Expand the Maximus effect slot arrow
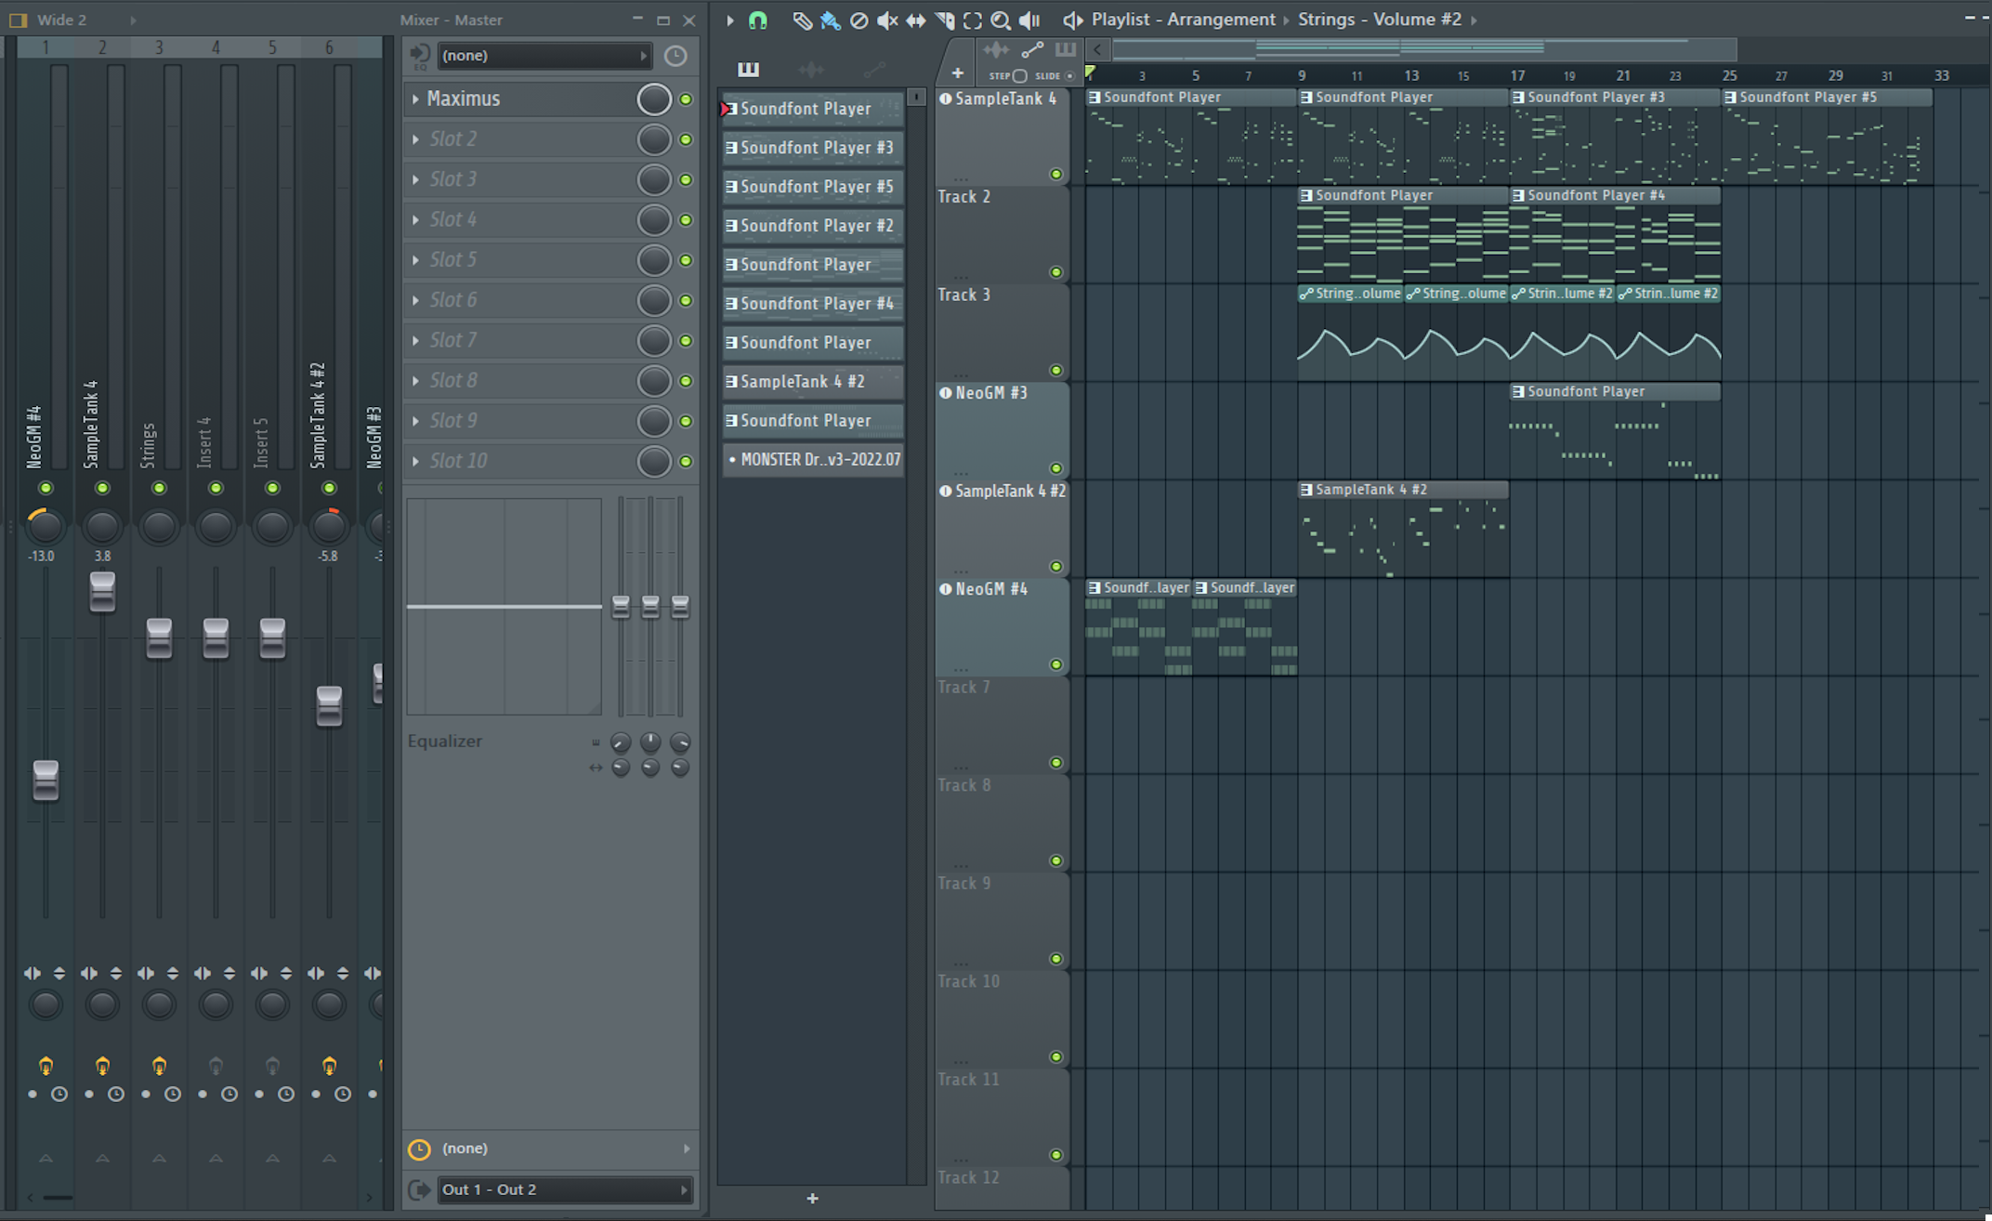The height and width of the screenshot is (1221, 1992). [x=415, y=98]
